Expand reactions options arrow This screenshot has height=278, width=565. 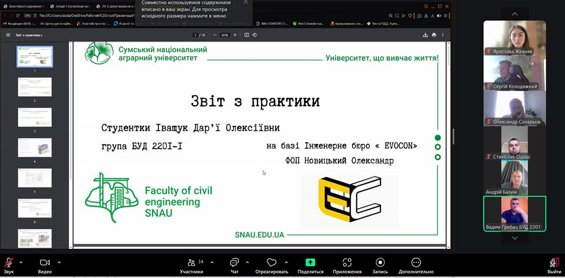click(x=286, y=262)
